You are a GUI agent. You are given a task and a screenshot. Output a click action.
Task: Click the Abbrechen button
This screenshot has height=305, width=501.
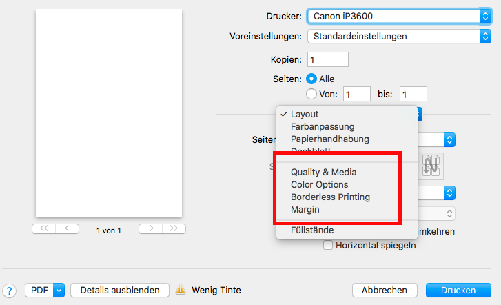[385, 290]
